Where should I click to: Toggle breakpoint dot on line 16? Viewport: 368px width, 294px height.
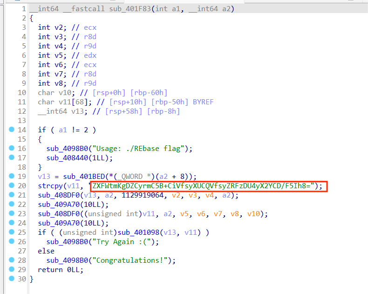12,148
